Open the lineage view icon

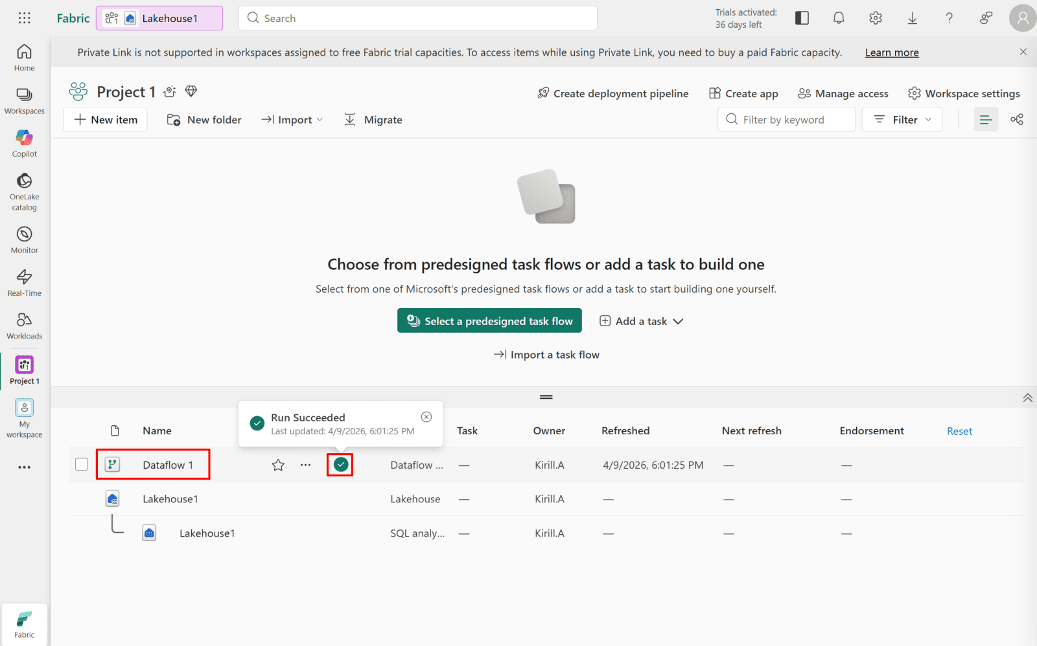coord(1016,120)
